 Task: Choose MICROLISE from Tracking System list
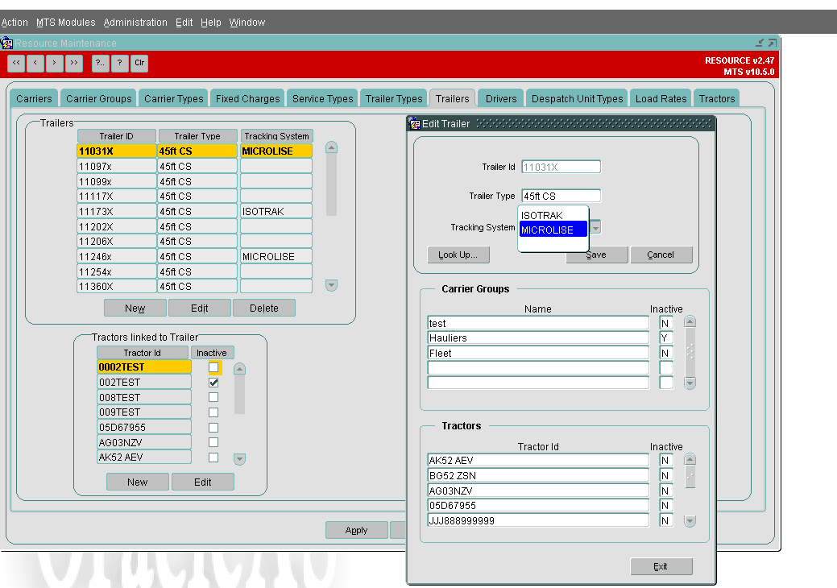click(x=553, y=230)
